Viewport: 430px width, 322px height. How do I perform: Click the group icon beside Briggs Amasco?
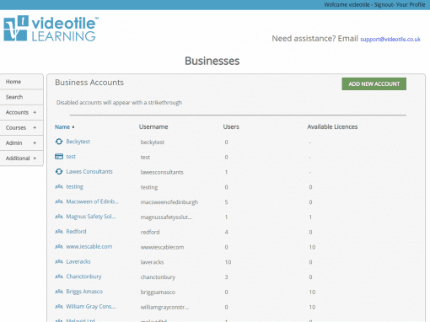(59, 292)
